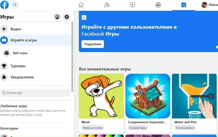Open the Groups icon in top navigation
The image size is (218, 137).
pyautogui.click(x=158, y=5)
